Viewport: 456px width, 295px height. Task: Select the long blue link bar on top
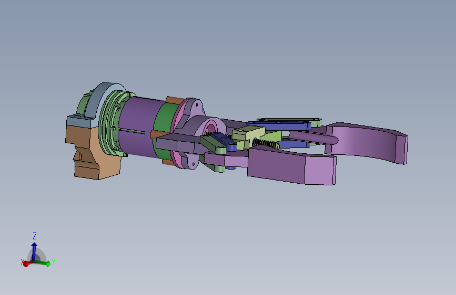pyautogui.click(x=279, y=126)
